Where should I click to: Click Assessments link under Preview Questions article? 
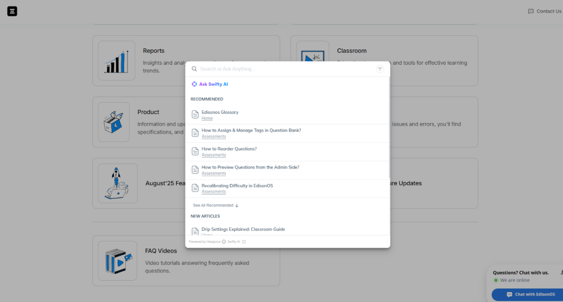[x=214, y=173]
